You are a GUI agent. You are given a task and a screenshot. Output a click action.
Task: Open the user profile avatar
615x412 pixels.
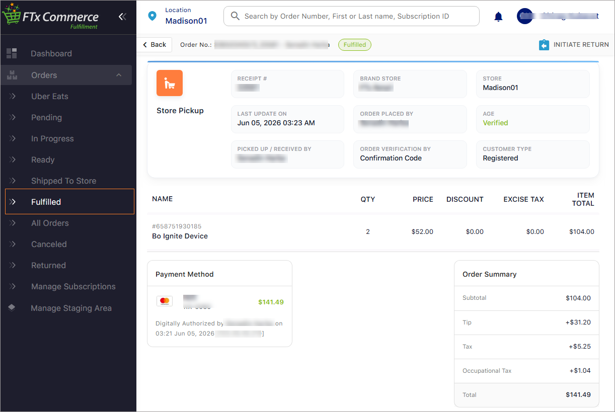pos(525,16)
